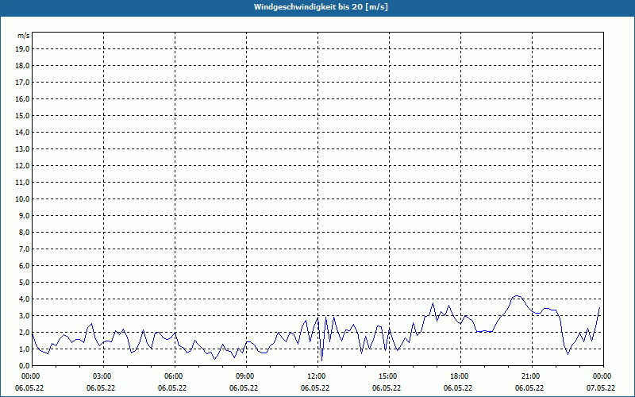Pick the '18:00' x-axis time label
The image size is (635, 397).
tap(458, 376)
